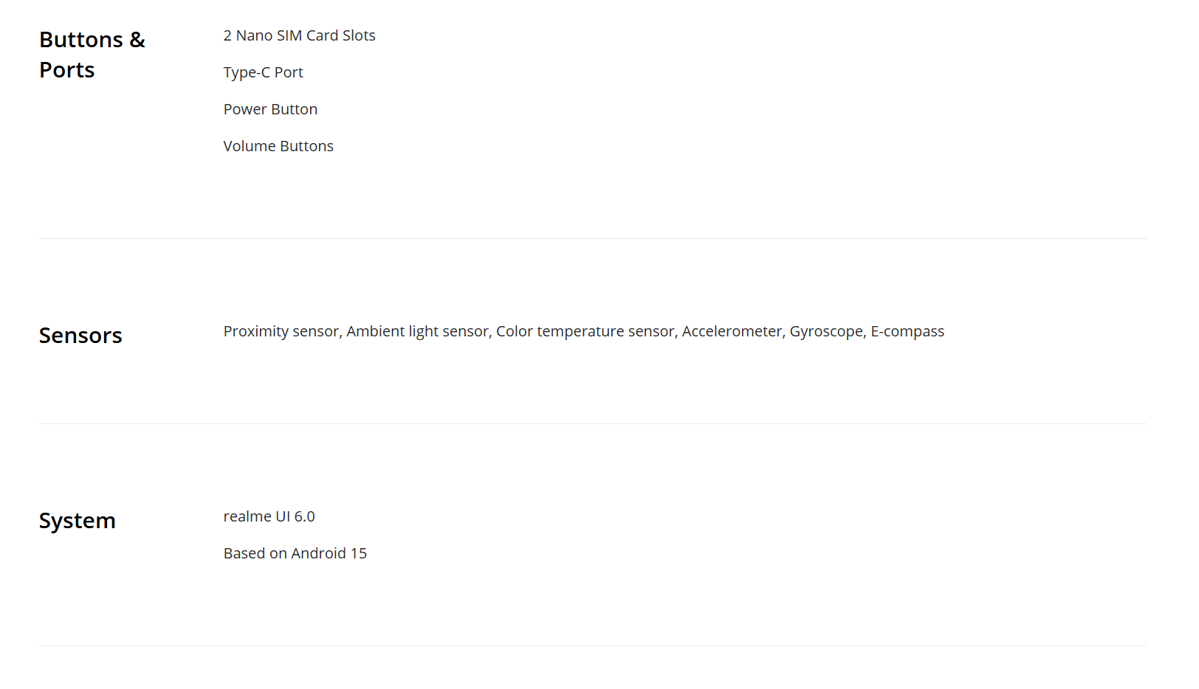Image resolution: width=1199 pixels, height=689 pixels.
Task: Select the word Gyroscope
Action: (x=825, y=331)
